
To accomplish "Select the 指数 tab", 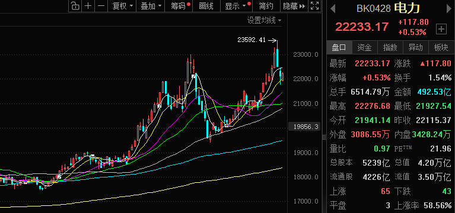I will point(390,47).
